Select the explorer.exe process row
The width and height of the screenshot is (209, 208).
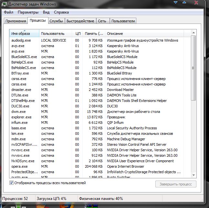(x=21, y=117)
